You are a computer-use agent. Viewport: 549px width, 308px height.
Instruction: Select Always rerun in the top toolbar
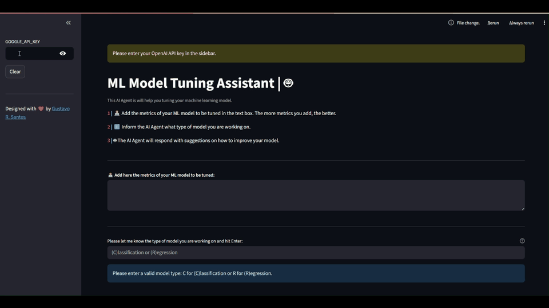coord(521,23)
